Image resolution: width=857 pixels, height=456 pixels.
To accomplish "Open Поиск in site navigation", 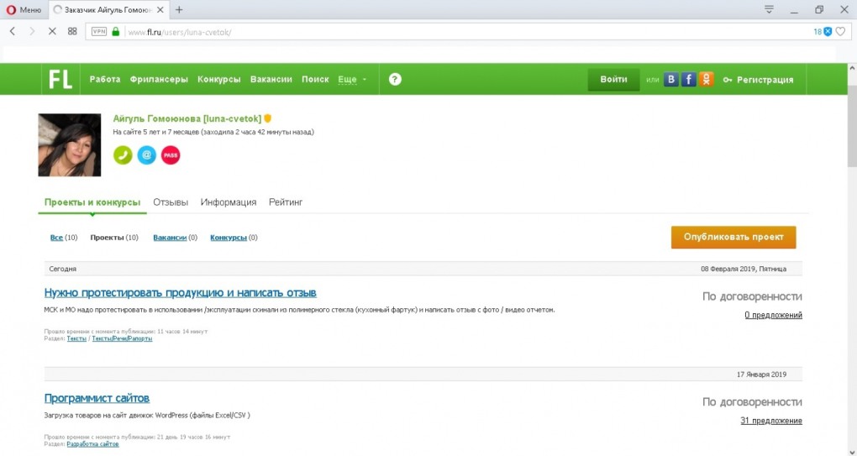I will pos(315,80).
